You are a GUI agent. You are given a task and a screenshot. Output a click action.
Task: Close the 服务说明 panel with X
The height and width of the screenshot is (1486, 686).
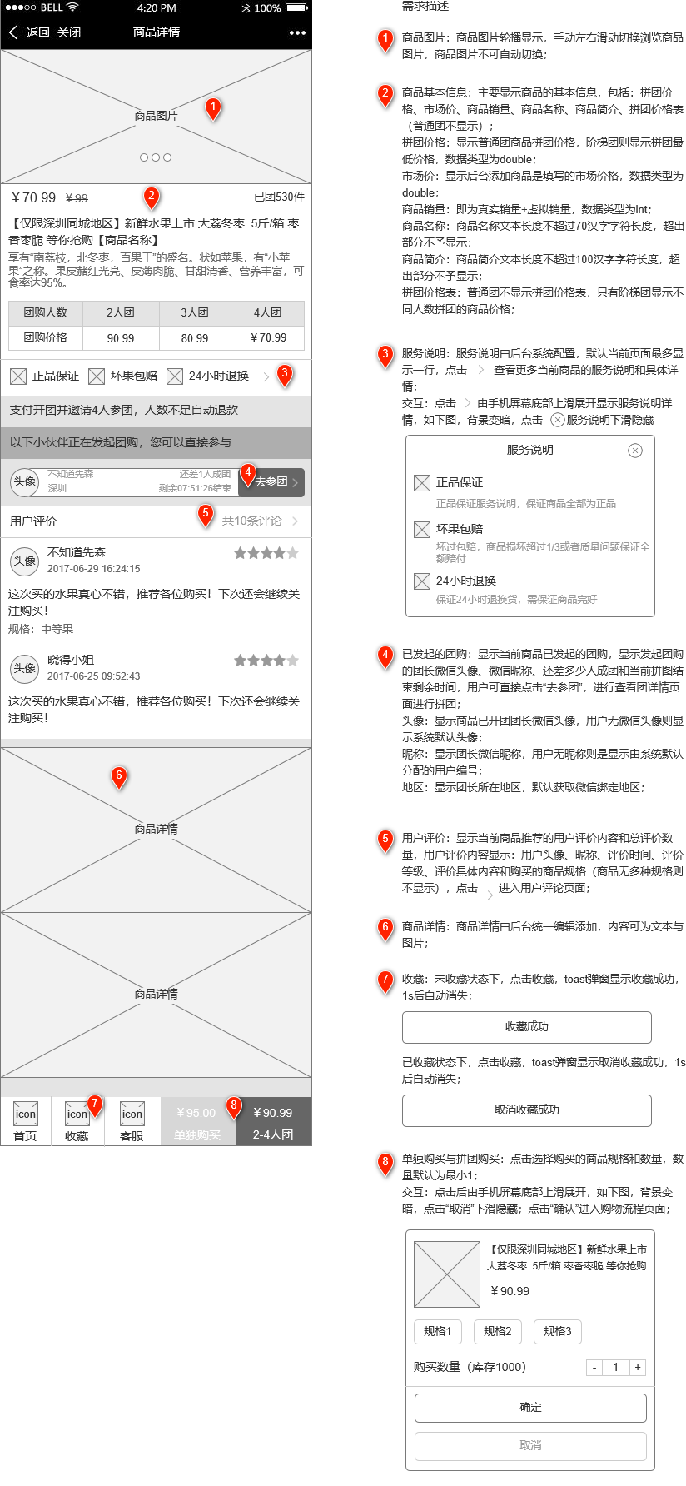point(634,451)
